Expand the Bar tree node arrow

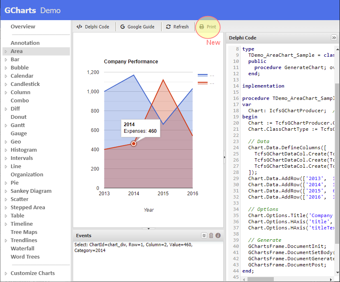(x=6, y=60)
